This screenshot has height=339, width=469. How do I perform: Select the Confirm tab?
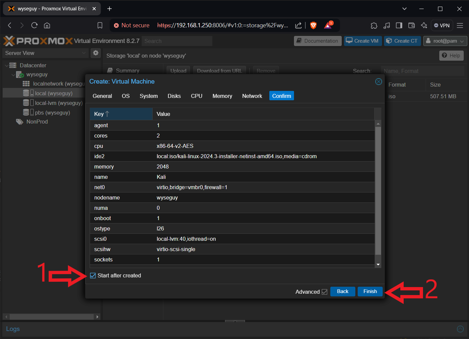coord(282,96)
